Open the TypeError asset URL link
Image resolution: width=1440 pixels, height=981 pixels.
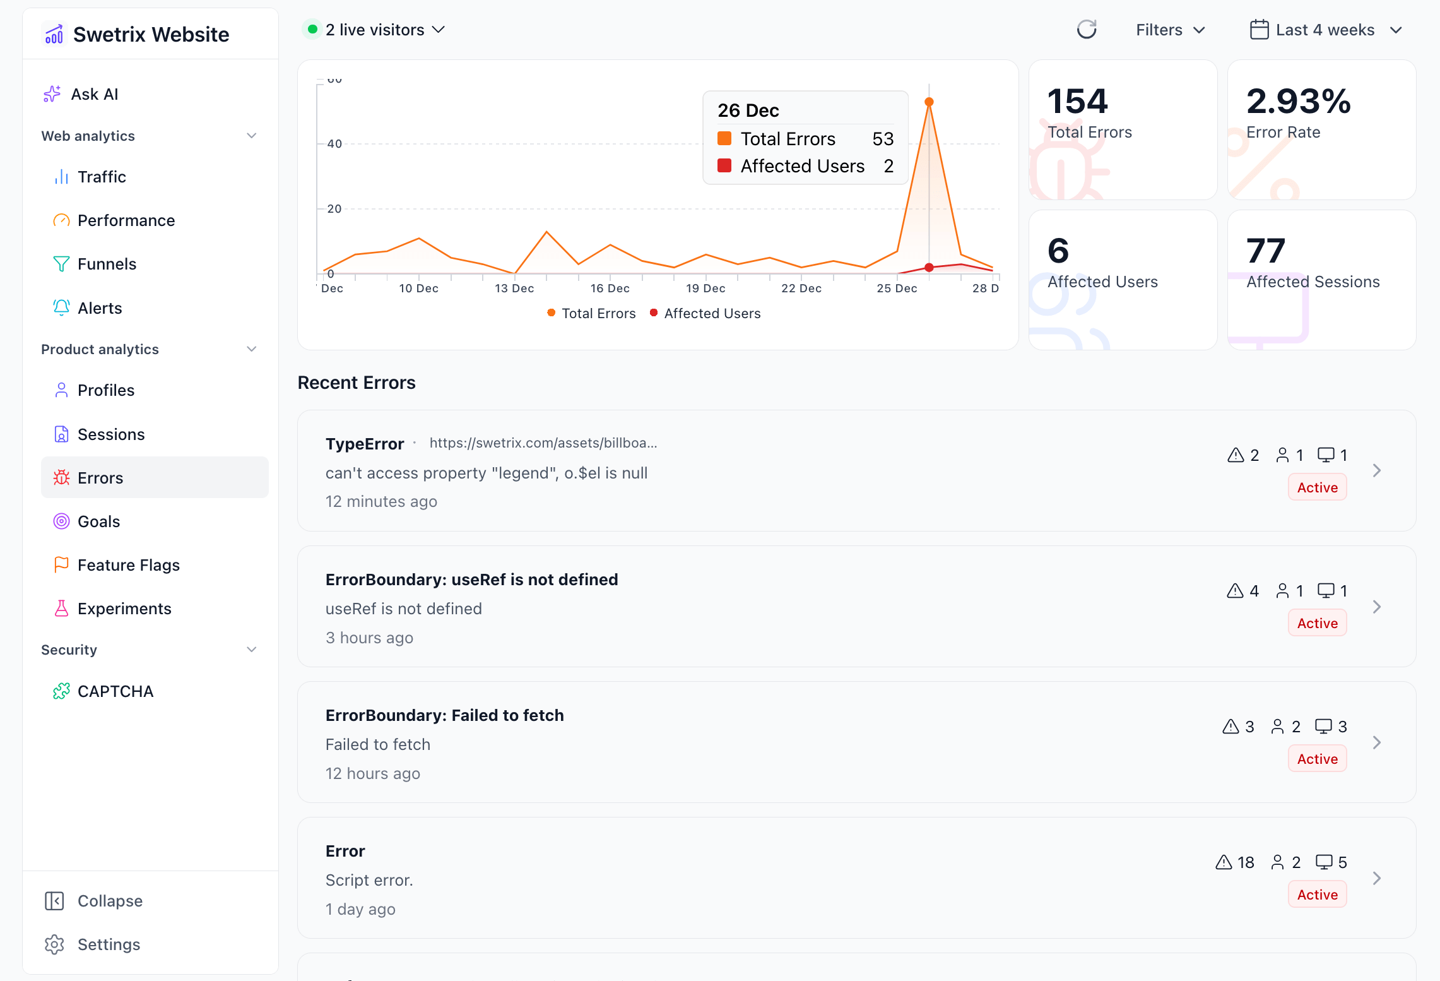click(x=543, y=443)
